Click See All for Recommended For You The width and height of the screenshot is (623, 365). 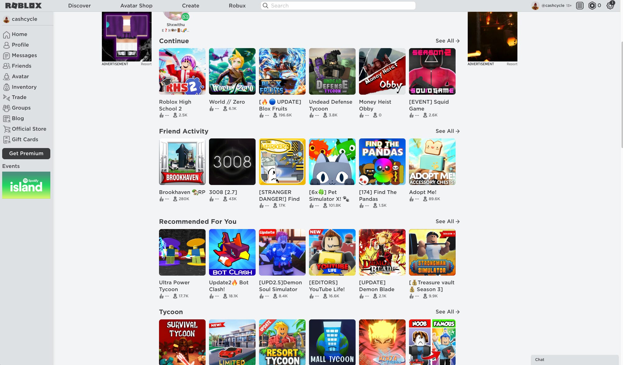(448, 222)
